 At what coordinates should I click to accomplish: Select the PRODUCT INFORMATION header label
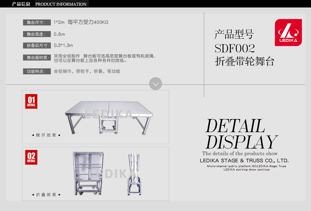point(61,4)
